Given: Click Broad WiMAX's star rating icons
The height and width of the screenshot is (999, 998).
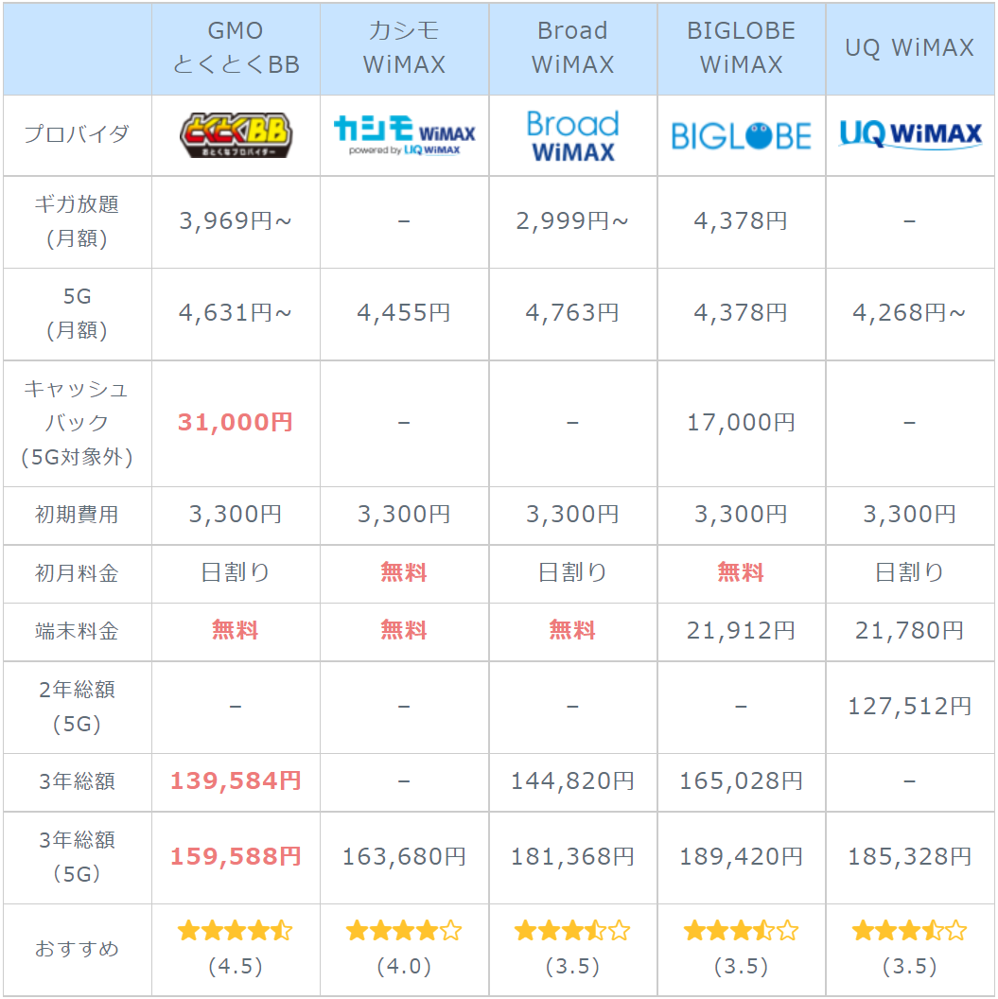Looking at the screenshot, I should coord(572,931).
